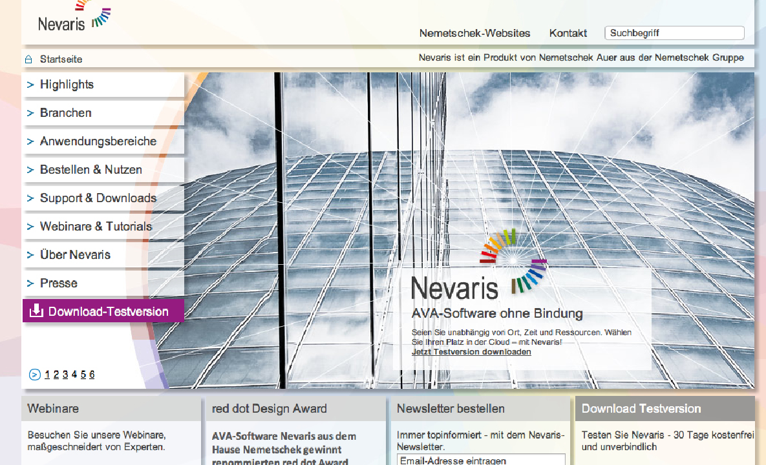Click 'Nevaris ist ein Produkt von Nemetschek' text
Image resolution: width=766 pixels, height=465 pixels.
581,57
